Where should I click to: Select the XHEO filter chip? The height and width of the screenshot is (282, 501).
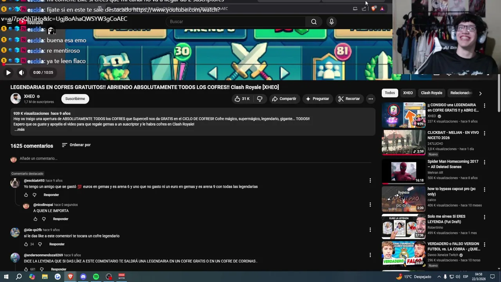[x=408, y=93]
